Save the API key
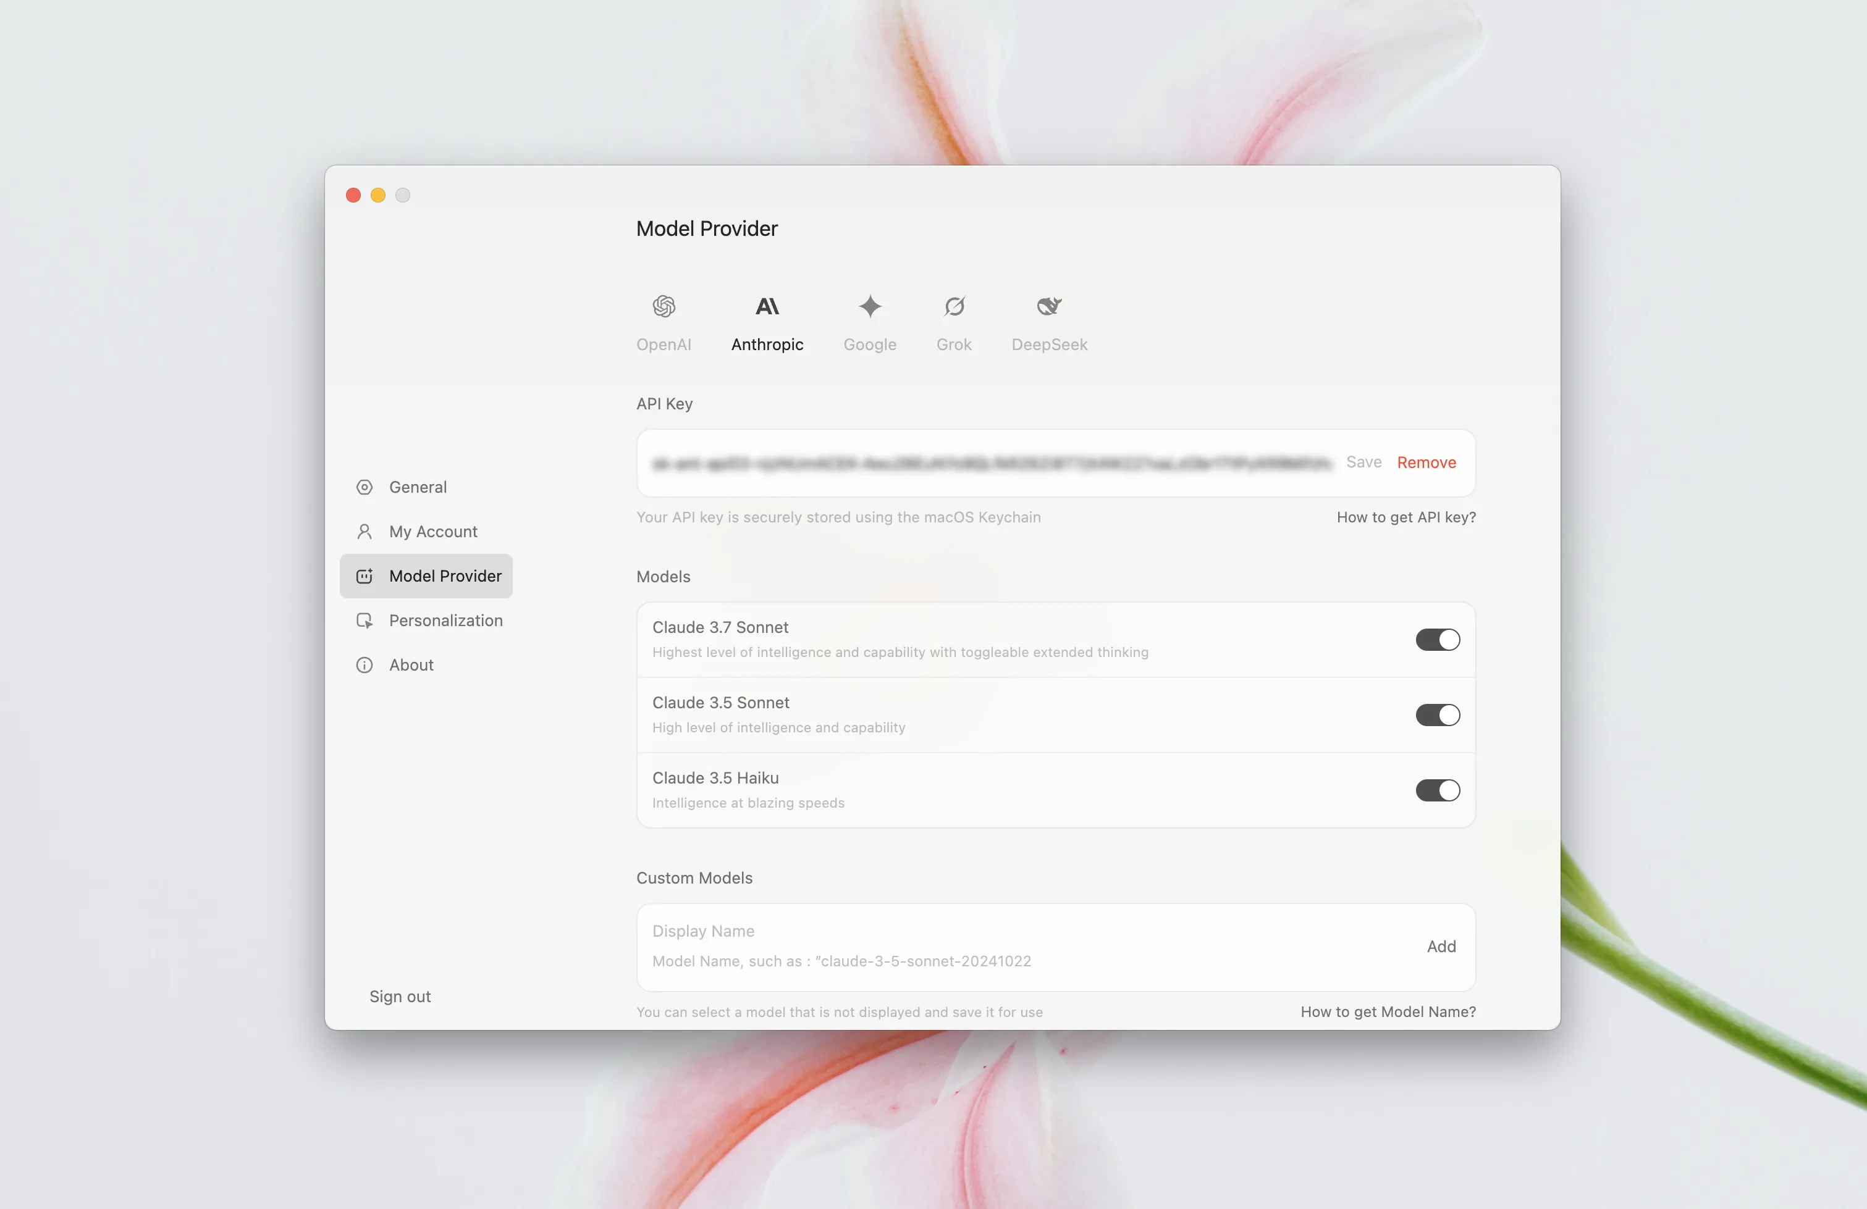1867x1209 pixels. tap(1363, 462)
